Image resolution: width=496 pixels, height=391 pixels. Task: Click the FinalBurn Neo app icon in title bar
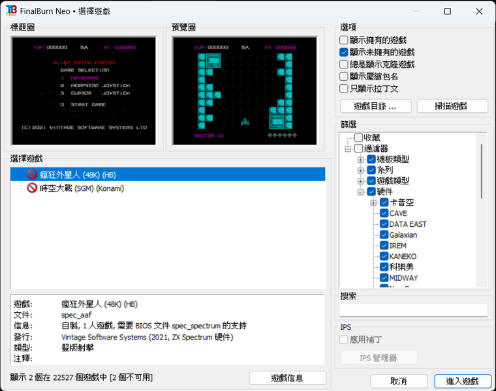11,10
